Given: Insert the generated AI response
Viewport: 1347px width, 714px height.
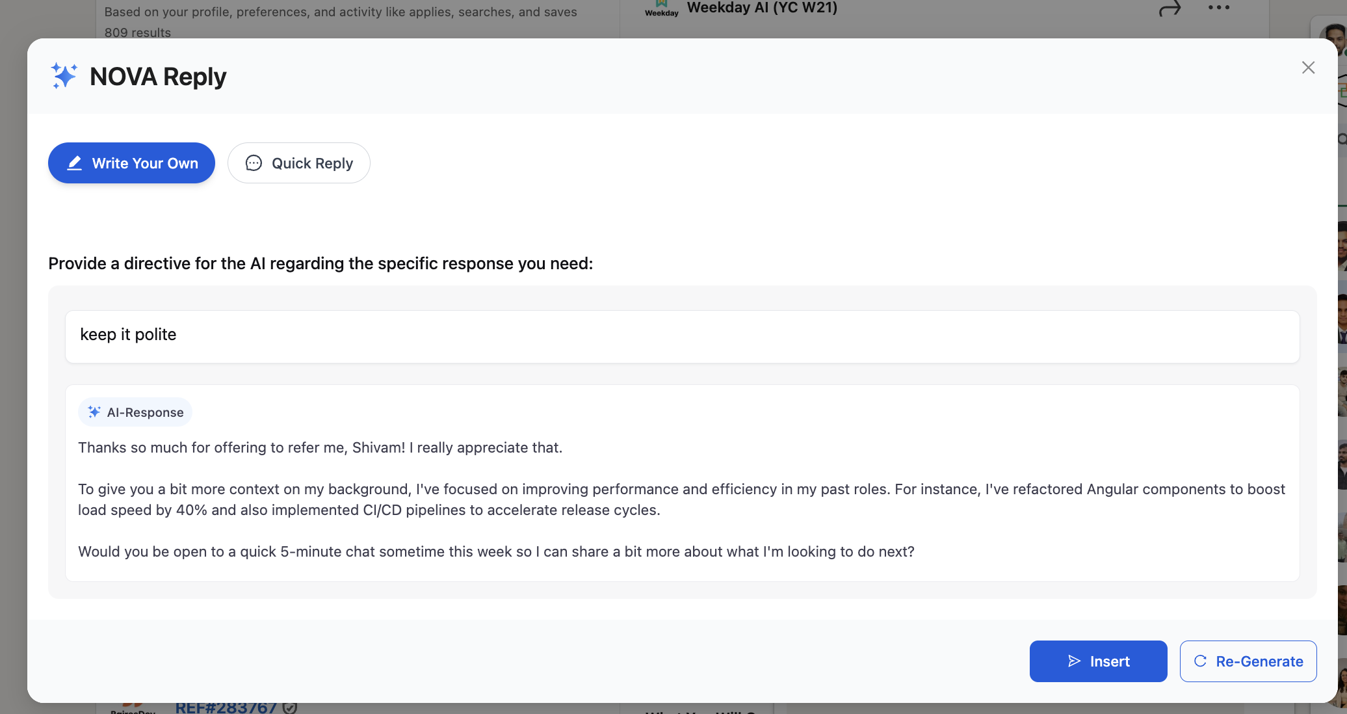Looking at the screenshot, I should pyautogui.click(x=1098, y=661).
